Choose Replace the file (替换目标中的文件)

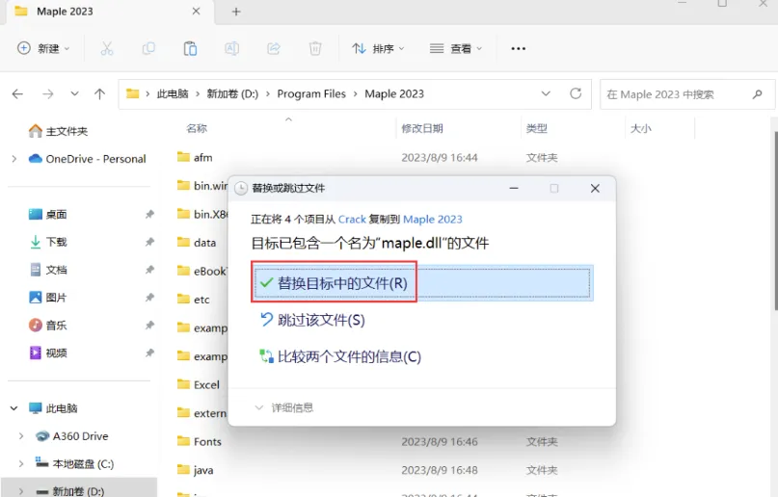(x=423, y=282)
